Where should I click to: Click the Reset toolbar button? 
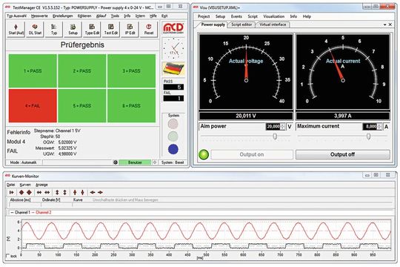pyautogui.click(x=149, y=29)
